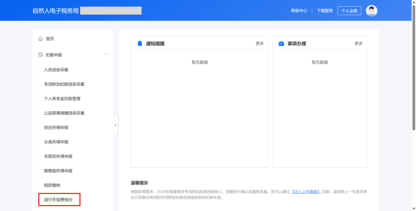Click the 事项办理 briefcase icon
Image resolution: width=416 pixels, height=211 pixels.
point(281,44)
